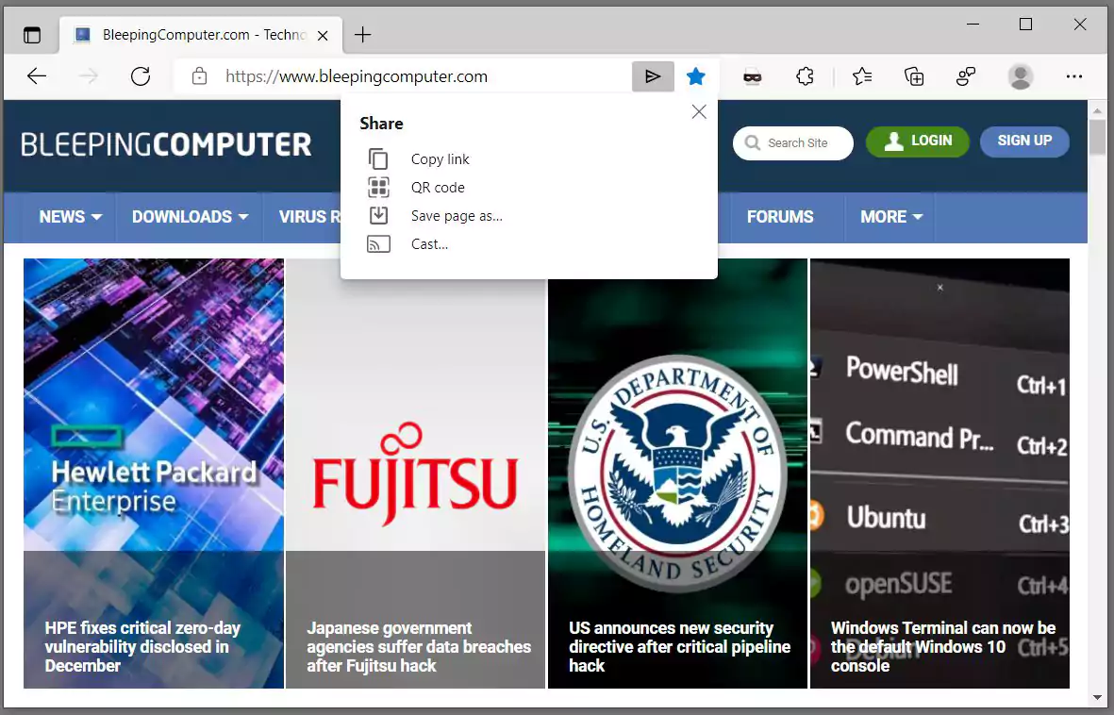The width and height of the screenshot is (1114, 715).
Task: Expand the NEWS dropdown menu
Action: (70, 217)
